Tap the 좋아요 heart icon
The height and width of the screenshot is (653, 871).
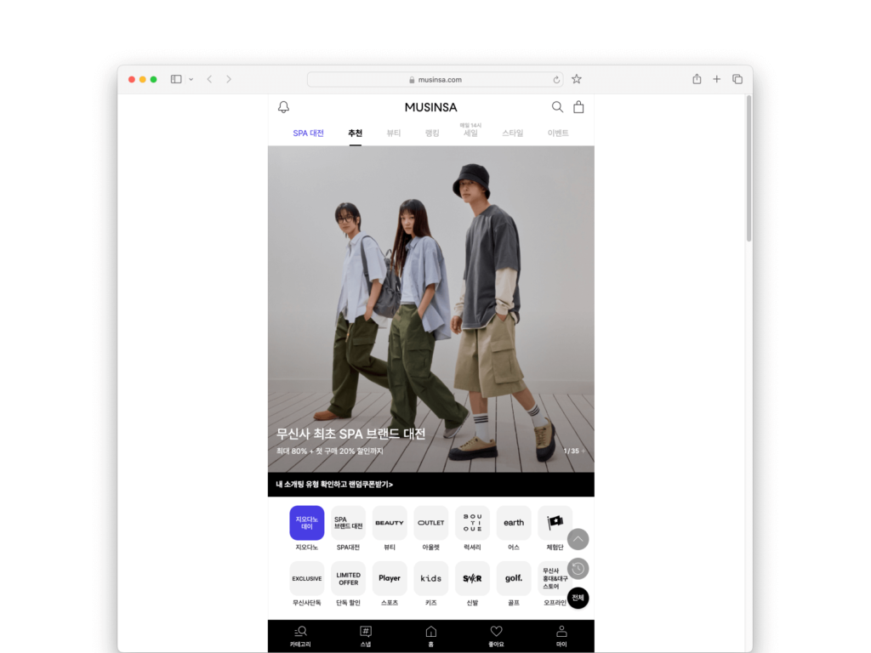496,632
